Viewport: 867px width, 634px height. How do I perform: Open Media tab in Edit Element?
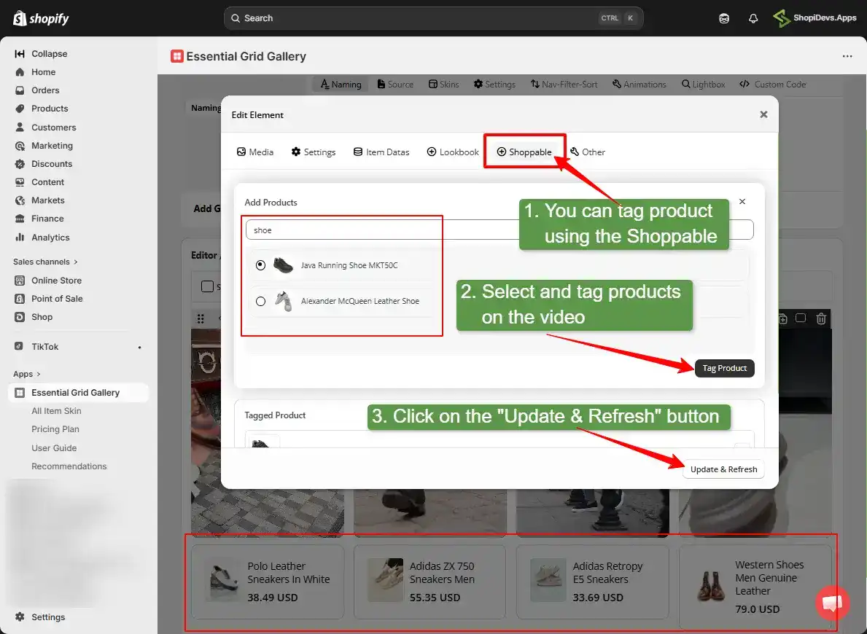point(255,152)
